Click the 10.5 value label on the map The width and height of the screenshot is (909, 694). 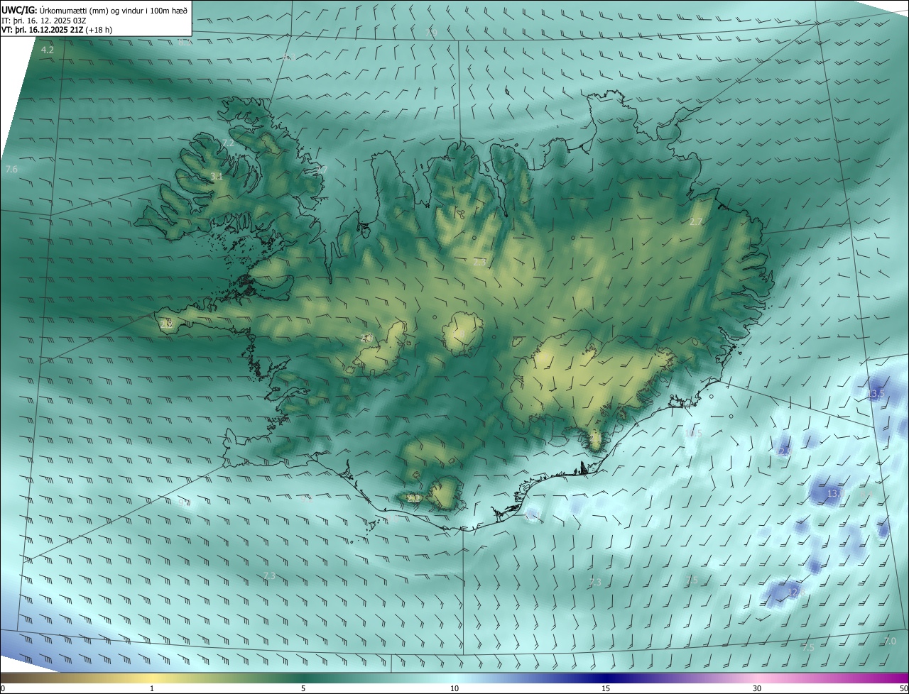(x=693, y=434)
